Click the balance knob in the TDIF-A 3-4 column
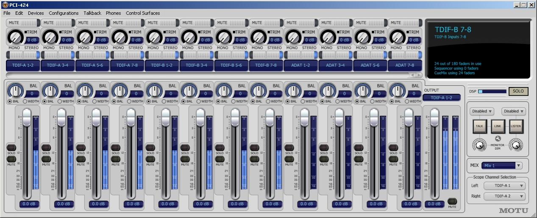 [x=50, y=90]
